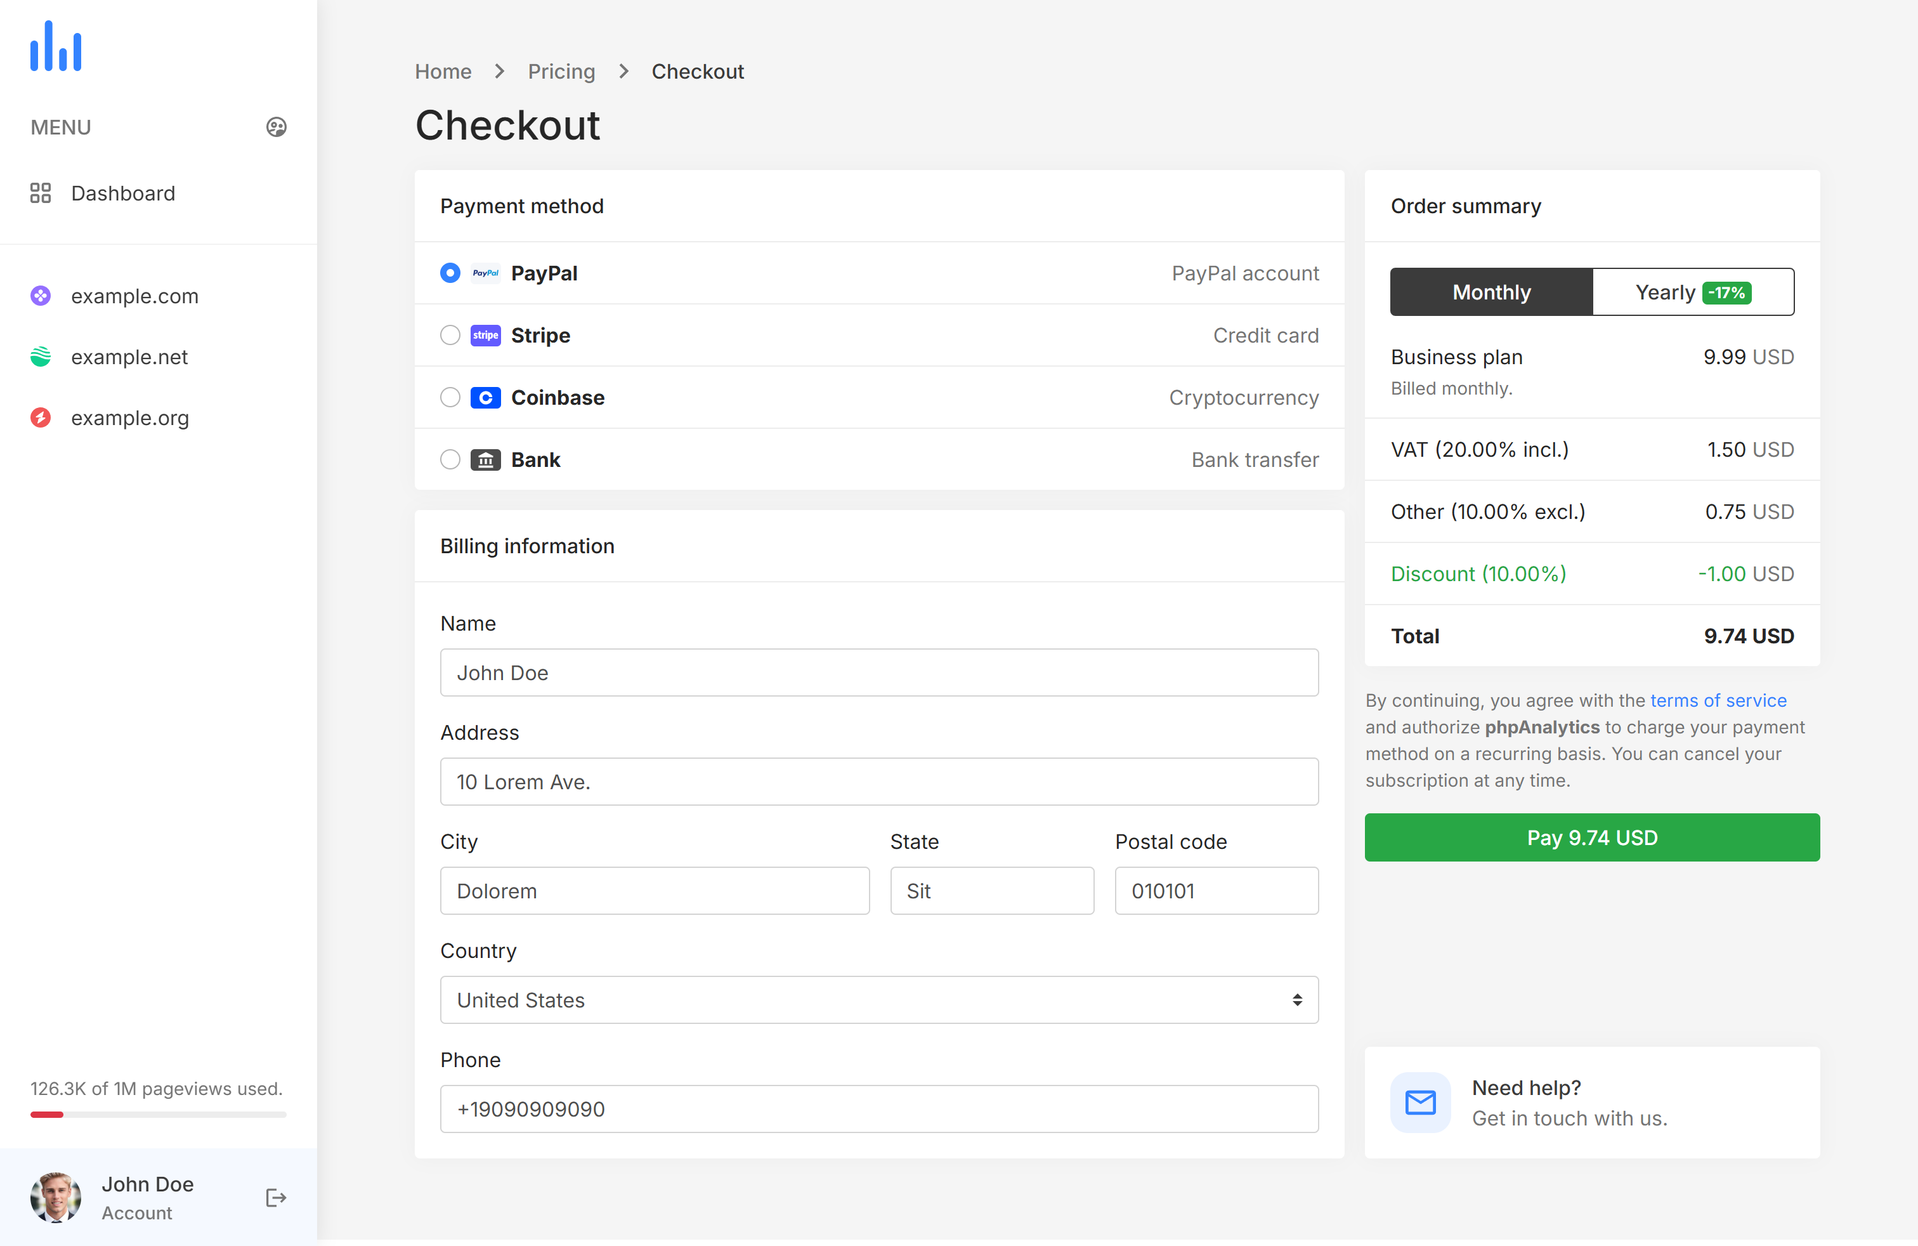Click the Dashboard grid icon
The height and width of the screenshot is (1246, 1918).
(41, 193)
